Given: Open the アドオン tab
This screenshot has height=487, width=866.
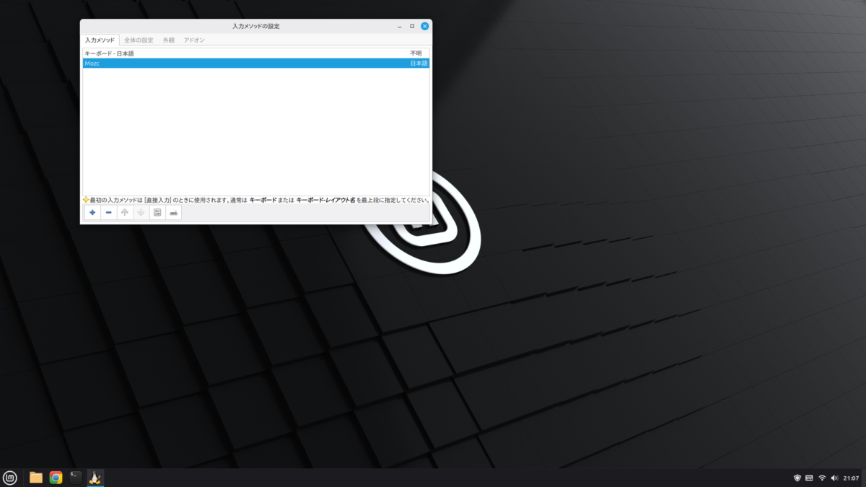Looking at the screenshot, I should (193, 40).
